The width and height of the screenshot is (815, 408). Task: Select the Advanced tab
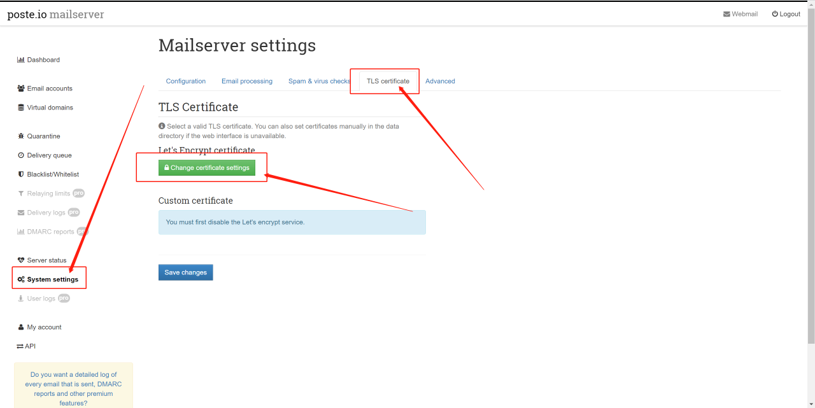pos(440,81)
